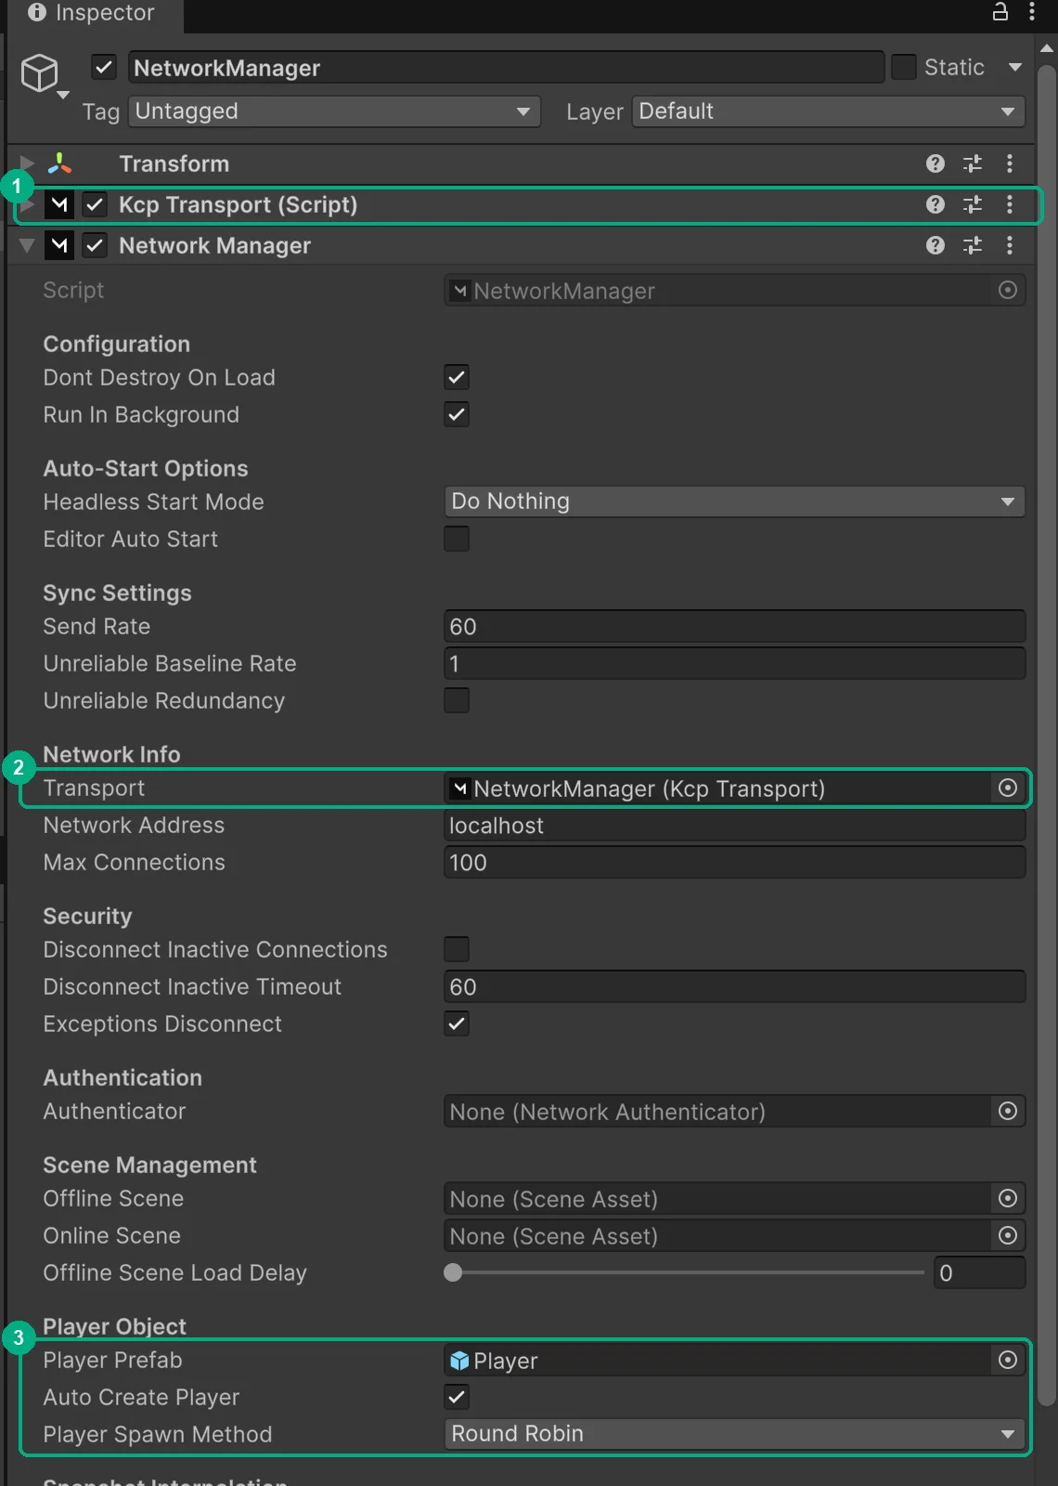Open Network Manager component context menu
This screenshot has height=1486, width=1058.
coord(1010,245)
